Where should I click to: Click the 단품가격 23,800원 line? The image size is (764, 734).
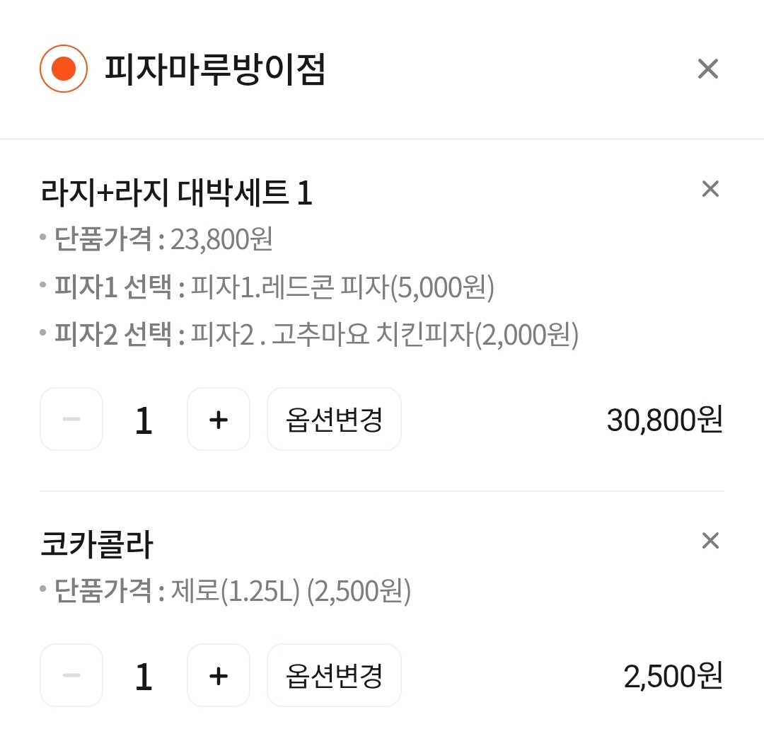pos(163,240)
